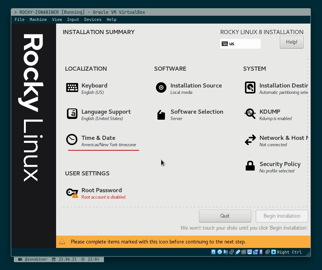
Task: Open the Keyboard English (US) item
Action: tap(87, 88)
